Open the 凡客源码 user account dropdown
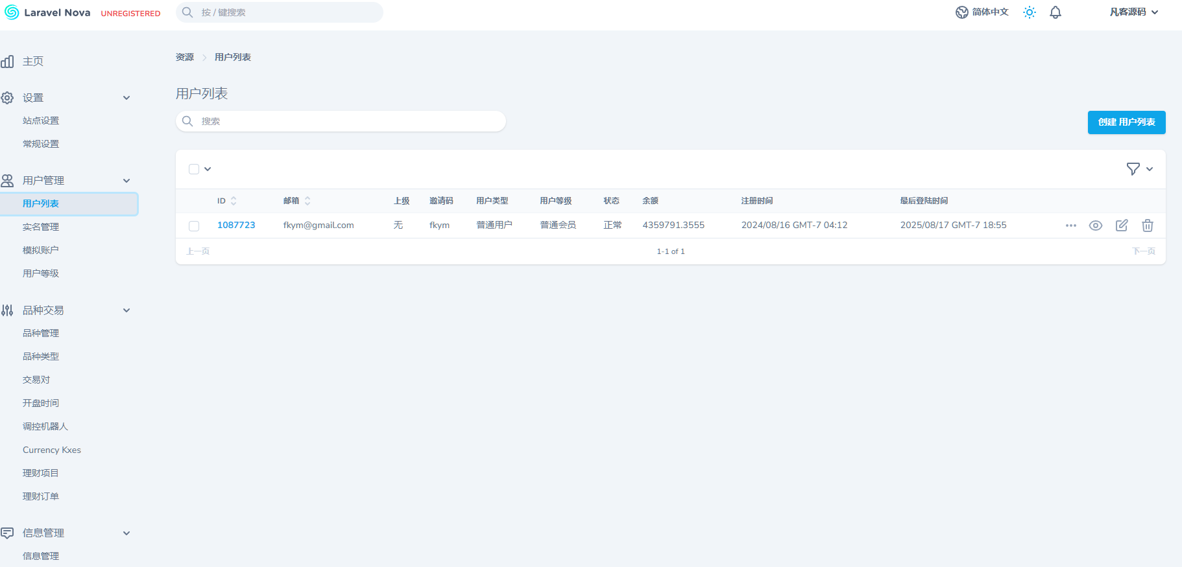Screen dimensions: 1182x567 pyautogui.click(x=1133, y=12)
